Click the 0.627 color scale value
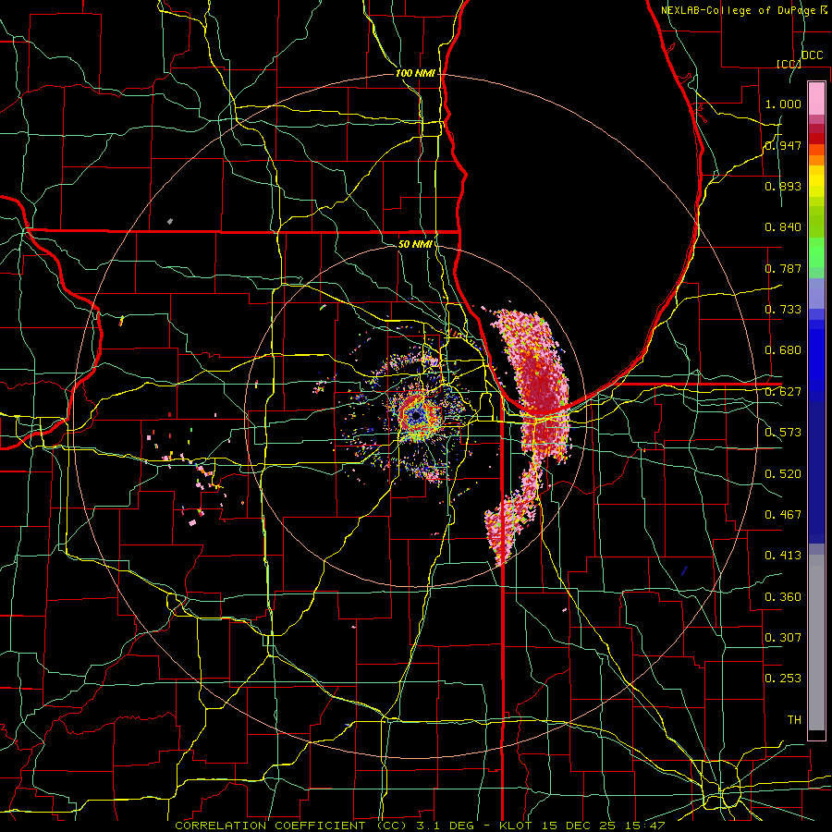Viewport: 832px width, 832px height. pyautogui.click(x=783, y=392)
